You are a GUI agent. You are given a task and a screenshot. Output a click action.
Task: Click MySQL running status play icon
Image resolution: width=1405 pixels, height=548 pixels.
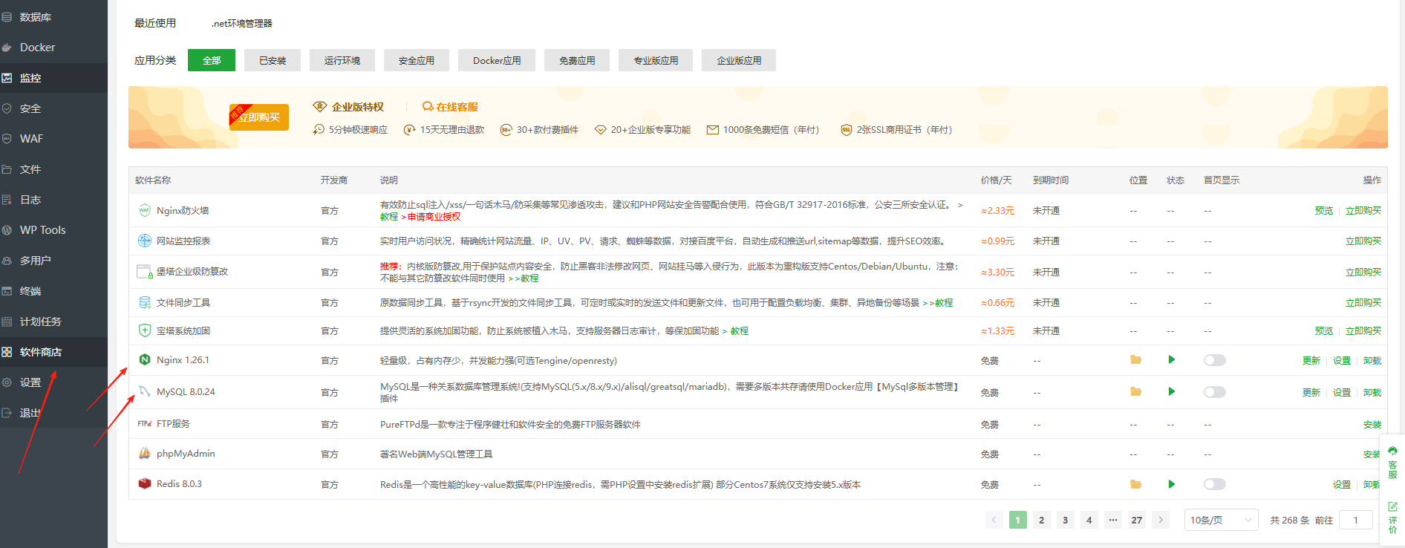[x=1172, y=391]
